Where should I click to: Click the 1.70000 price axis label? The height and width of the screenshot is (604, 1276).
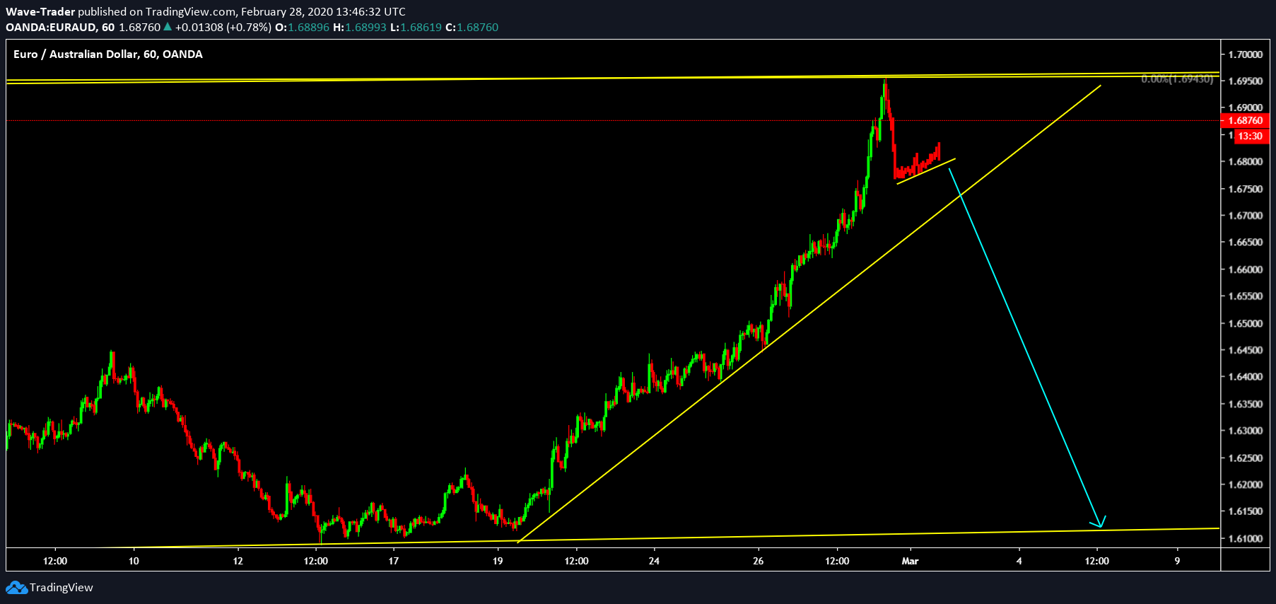tap(1246, 54)
